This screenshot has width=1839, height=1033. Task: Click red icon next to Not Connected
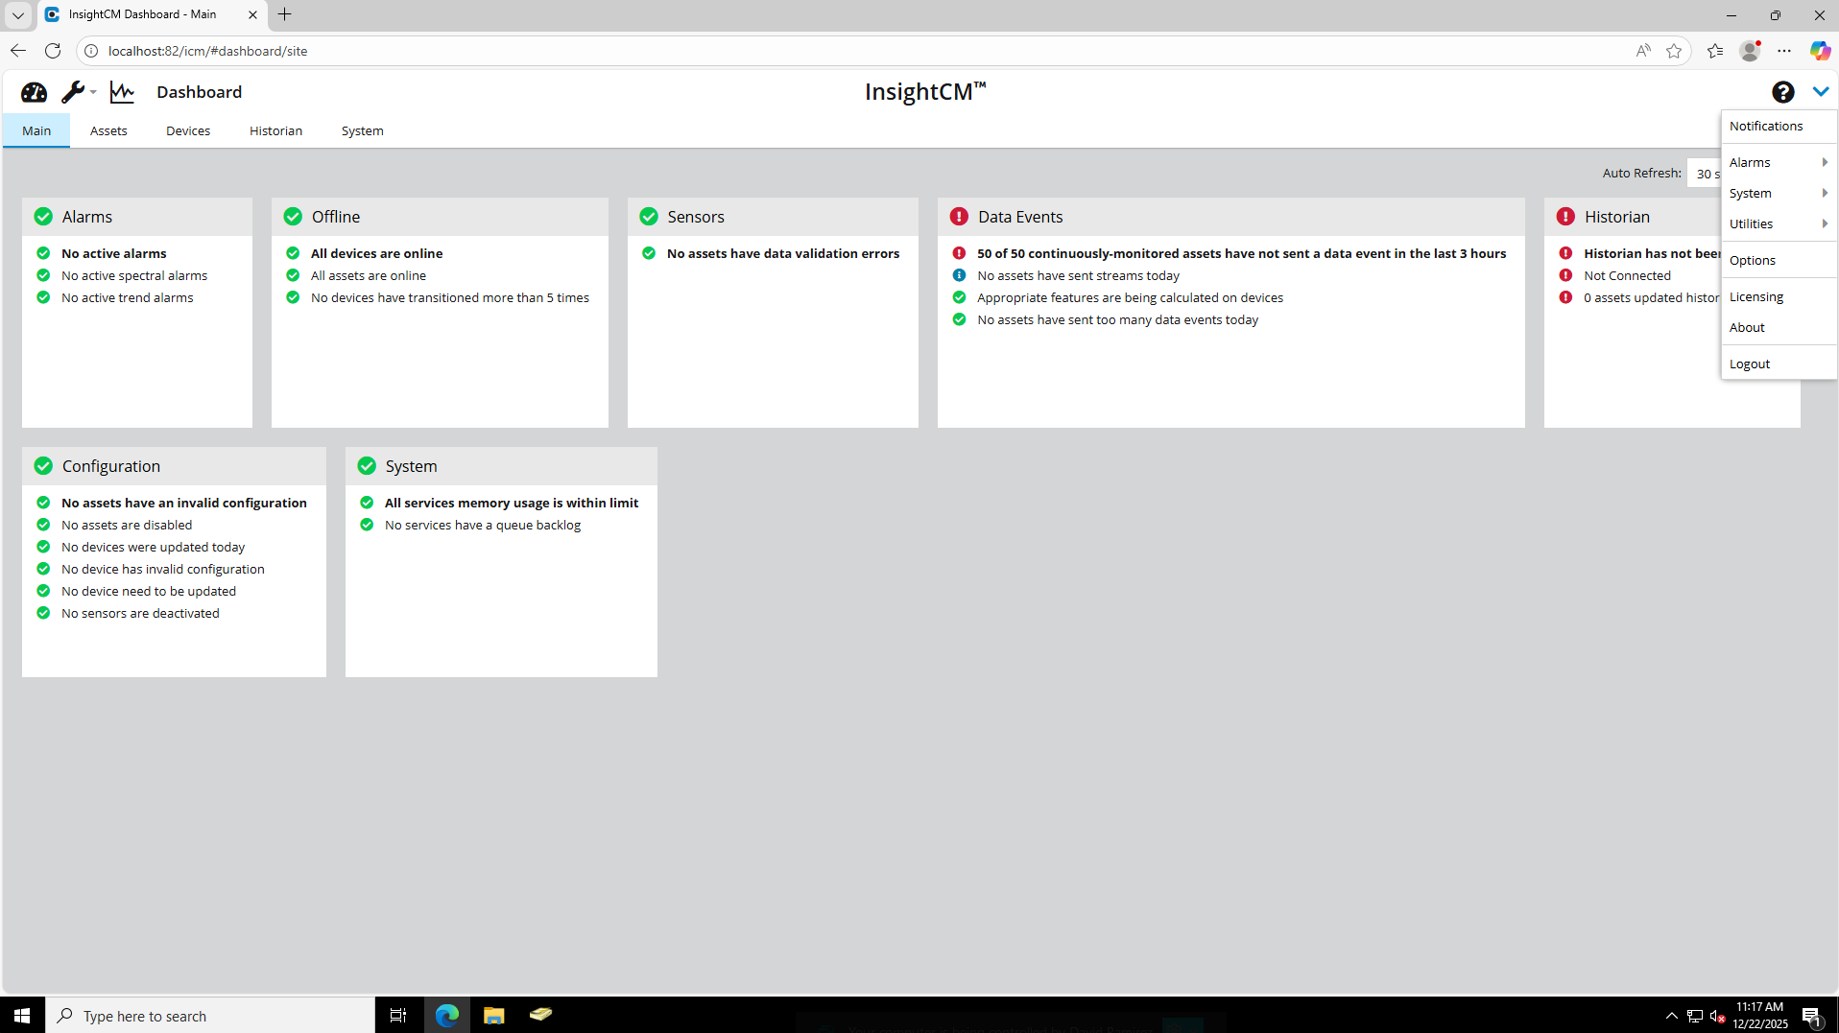pyautogui.click(x=1565, y=275)
